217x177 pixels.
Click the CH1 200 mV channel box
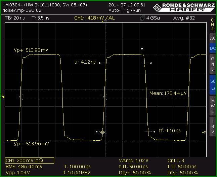tap(30, 161)
